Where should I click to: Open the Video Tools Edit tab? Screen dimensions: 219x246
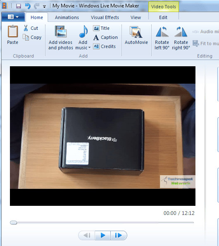[163, 17]
